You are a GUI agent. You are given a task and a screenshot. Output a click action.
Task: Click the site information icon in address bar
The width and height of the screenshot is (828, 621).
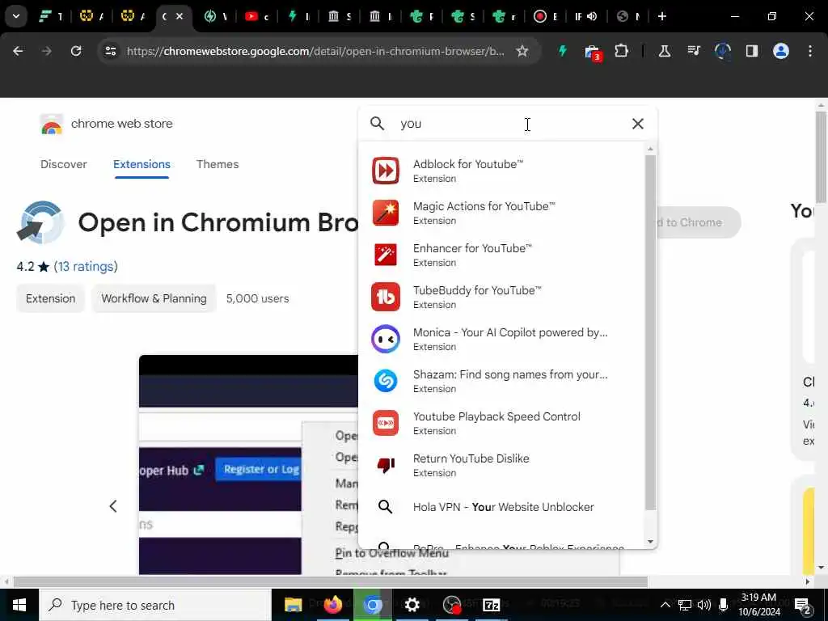(x=110, y=51)
